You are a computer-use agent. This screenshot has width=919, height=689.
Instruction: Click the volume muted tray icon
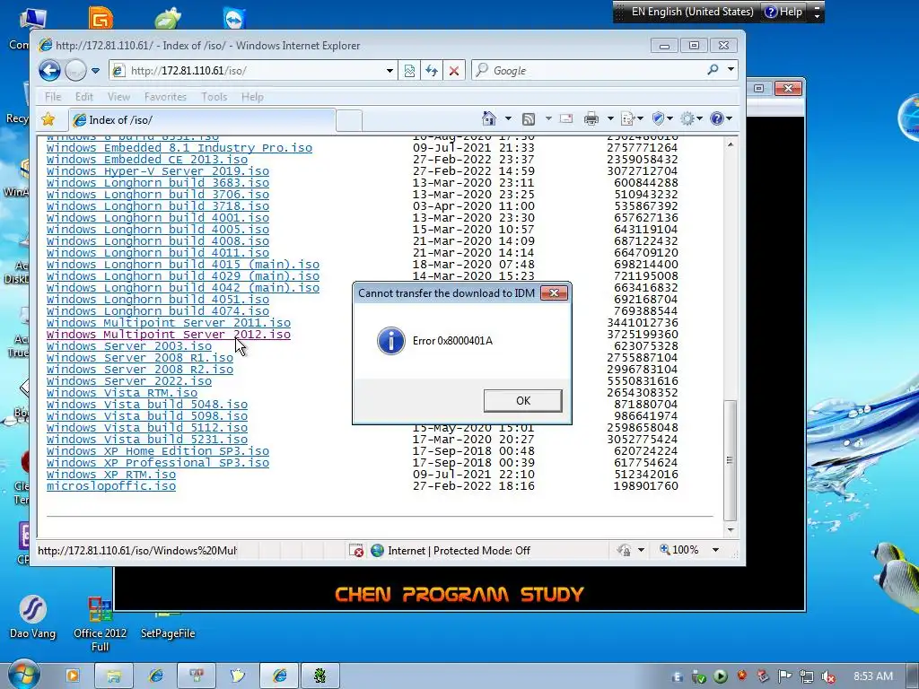coord(827,676)
